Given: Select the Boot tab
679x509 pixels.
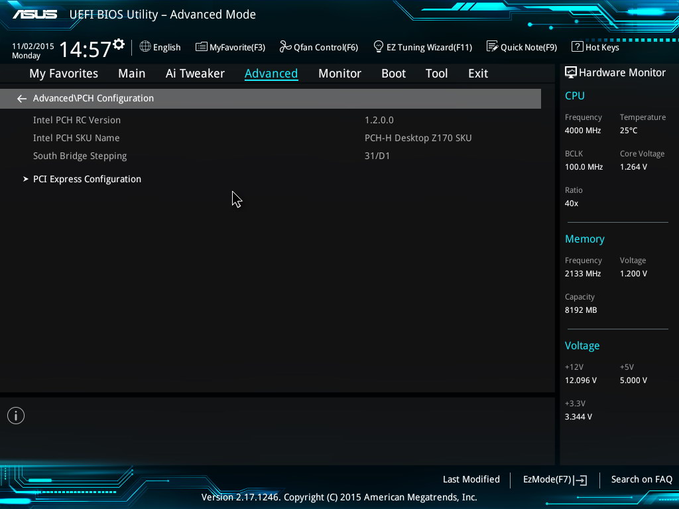Looking at the screenshot, I should coord(393,74).
